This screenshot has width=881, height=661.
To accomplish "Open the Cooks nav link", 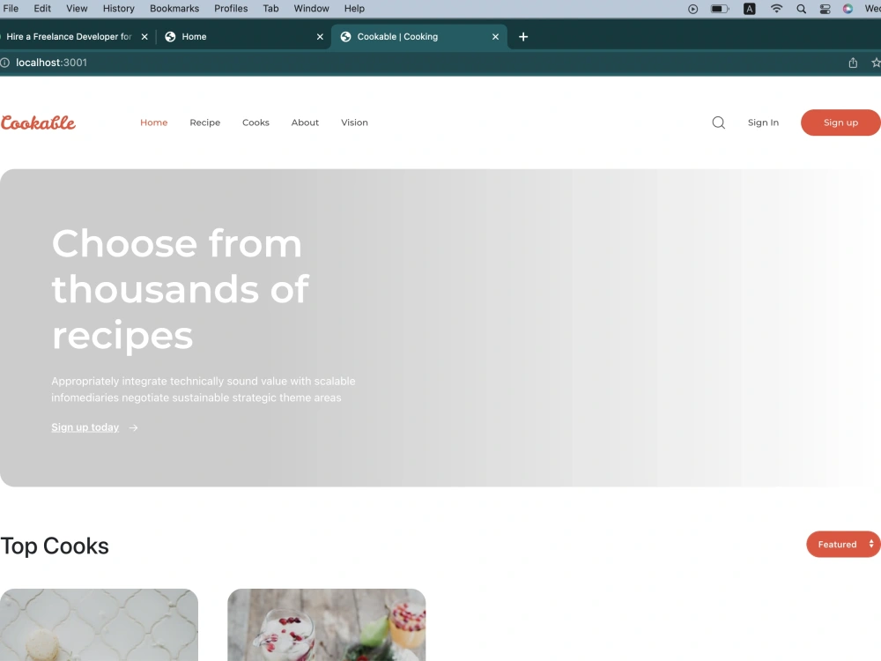I will coord(255,123).
